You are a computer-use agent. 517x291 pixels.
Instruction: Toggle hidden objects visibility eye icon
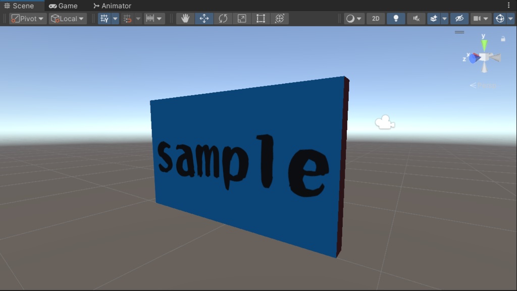459,19
